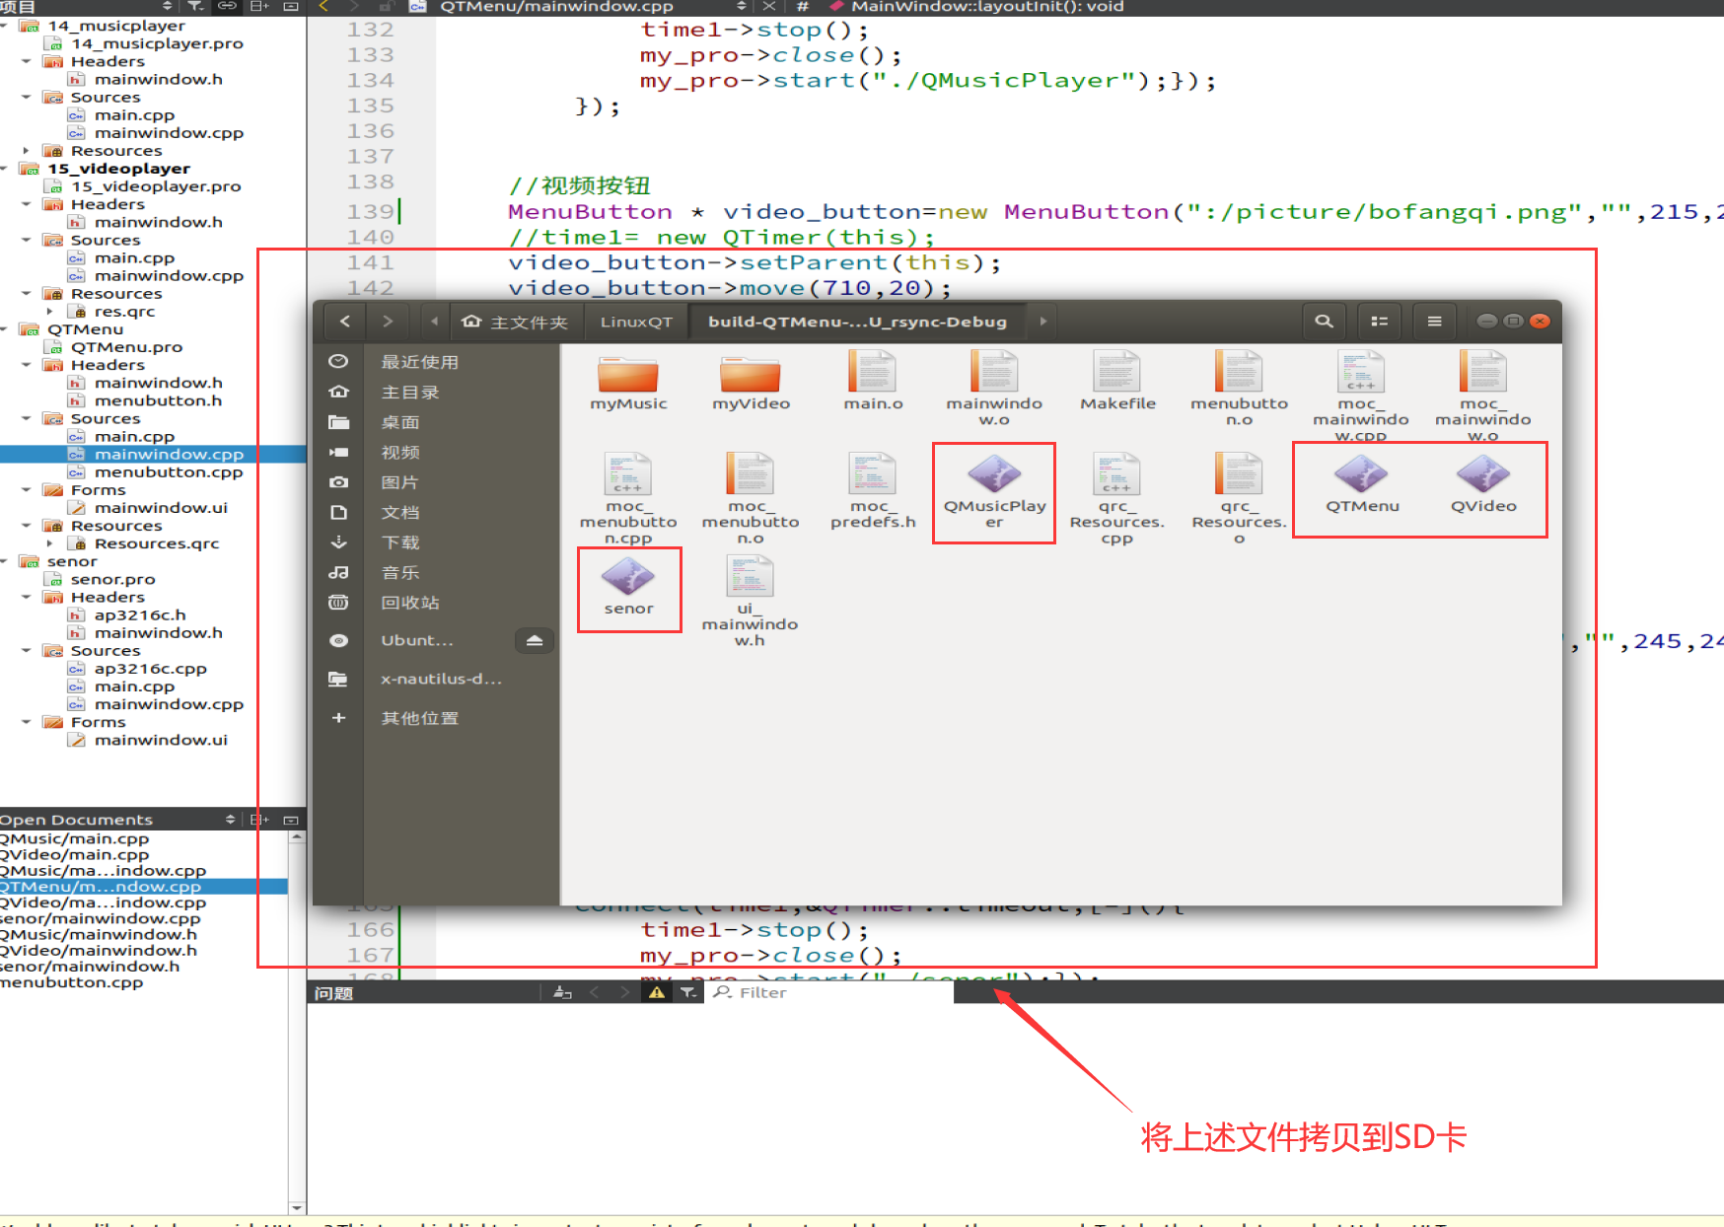This screenshot has width=1724, height=1227.
Task: Expand the Resources.qrc node under QTMenu
Action: coord(50,543)
